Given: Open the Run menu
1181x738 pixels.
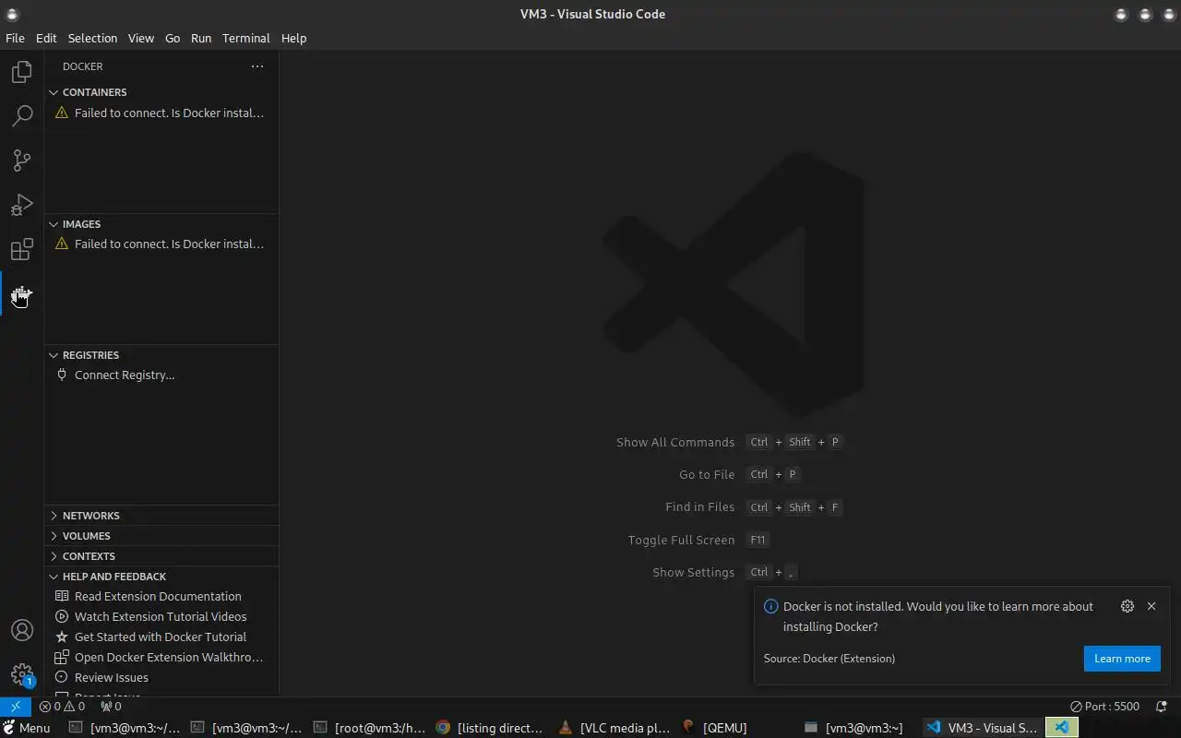Looking at the screenshot, I should 201,38.
